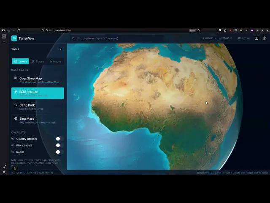
Task: Click the Tools panel heading
Action: click(x=15, y=49)
